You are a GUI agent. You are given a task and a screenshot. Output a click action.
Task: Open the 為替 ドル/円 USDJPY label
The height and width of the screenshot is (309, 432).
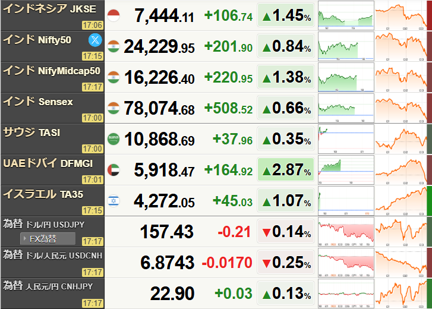pos(44,225)
